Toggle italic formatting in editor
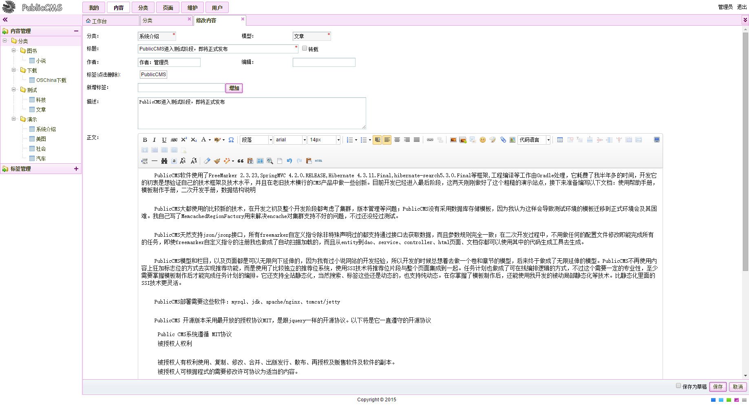749x405 pixels. tap(154, 140)
